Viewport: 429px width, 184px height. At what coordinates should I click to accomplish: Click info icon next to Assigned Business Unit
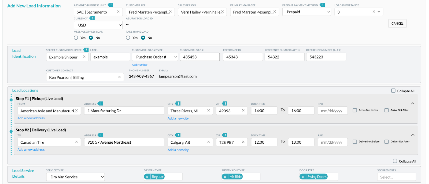(110, 5)
